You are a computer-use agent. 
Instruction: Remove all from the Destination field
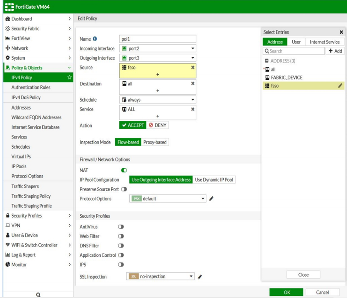(193, 83)
